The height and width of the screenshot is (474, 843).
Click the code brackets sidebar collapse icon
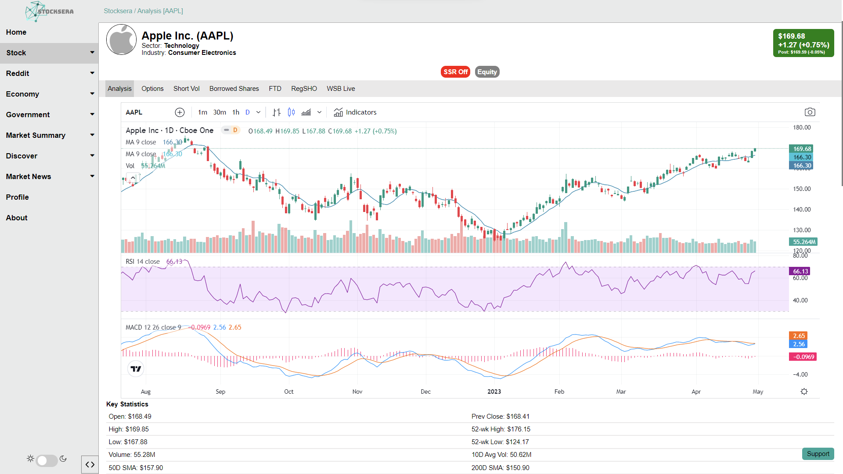coord(90,464)
